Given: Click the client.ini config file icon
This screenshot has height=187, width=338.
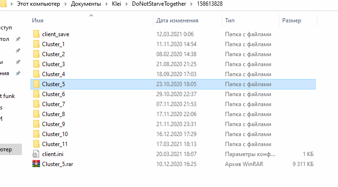Looking at the screenshot, I should click(36, 154).
